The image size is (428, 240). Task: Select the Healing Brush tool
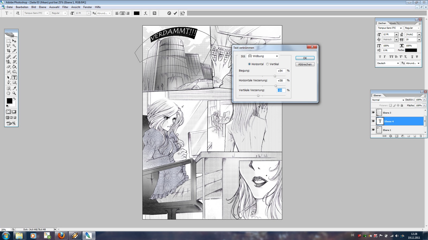tap(9, 57)
